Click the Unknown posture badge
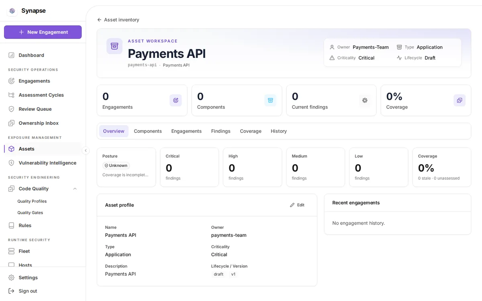 point(116,165)
